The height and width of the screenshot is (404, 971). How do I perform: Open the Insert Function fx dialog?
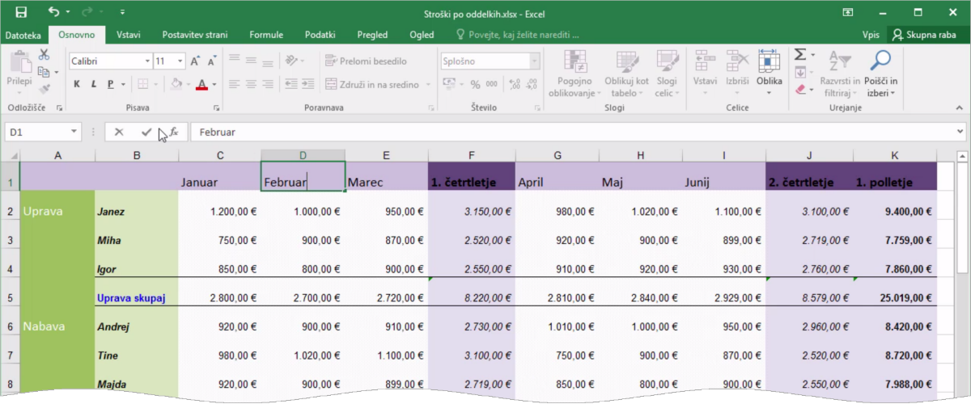pyautogui.click(x=173, y=132)
